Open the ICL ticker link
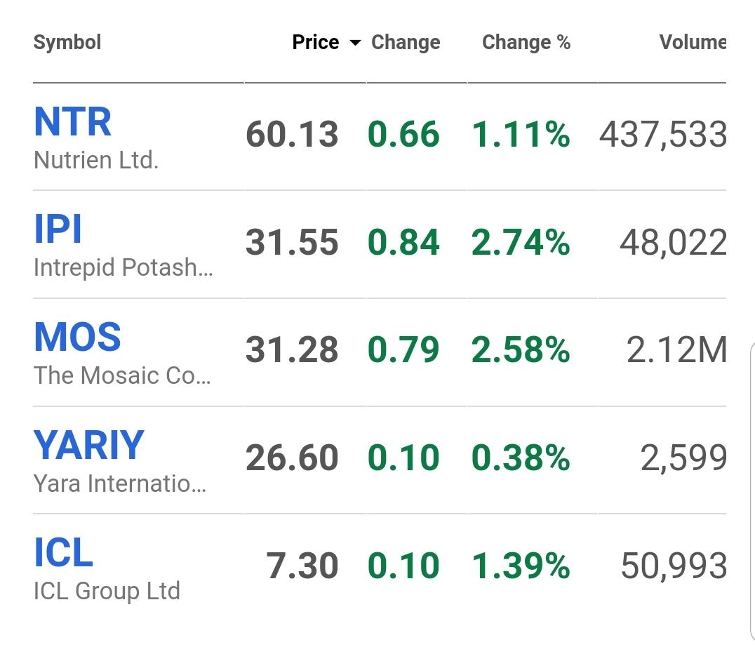The height and width of the screenshot is (647, 755). coord(64,553)
